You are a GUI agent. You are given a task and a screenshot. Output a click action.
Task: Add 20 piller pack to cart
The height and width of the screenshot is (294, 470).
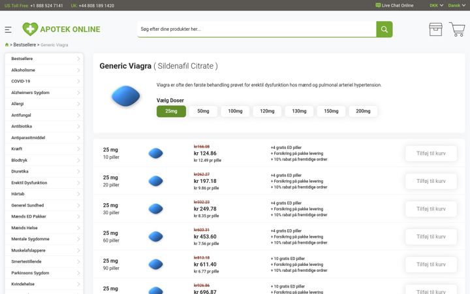coord(431,181)
